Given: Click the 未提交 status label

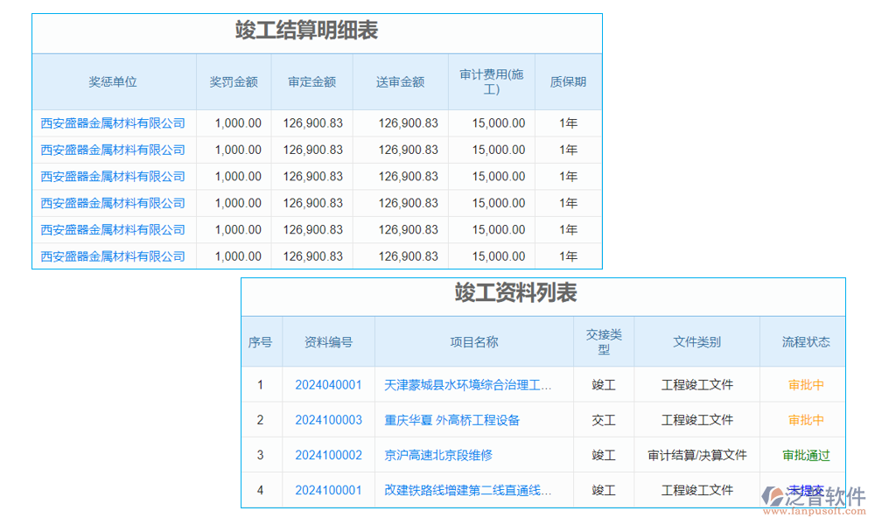Looking at the screenshot, I should tap(803, 490).
